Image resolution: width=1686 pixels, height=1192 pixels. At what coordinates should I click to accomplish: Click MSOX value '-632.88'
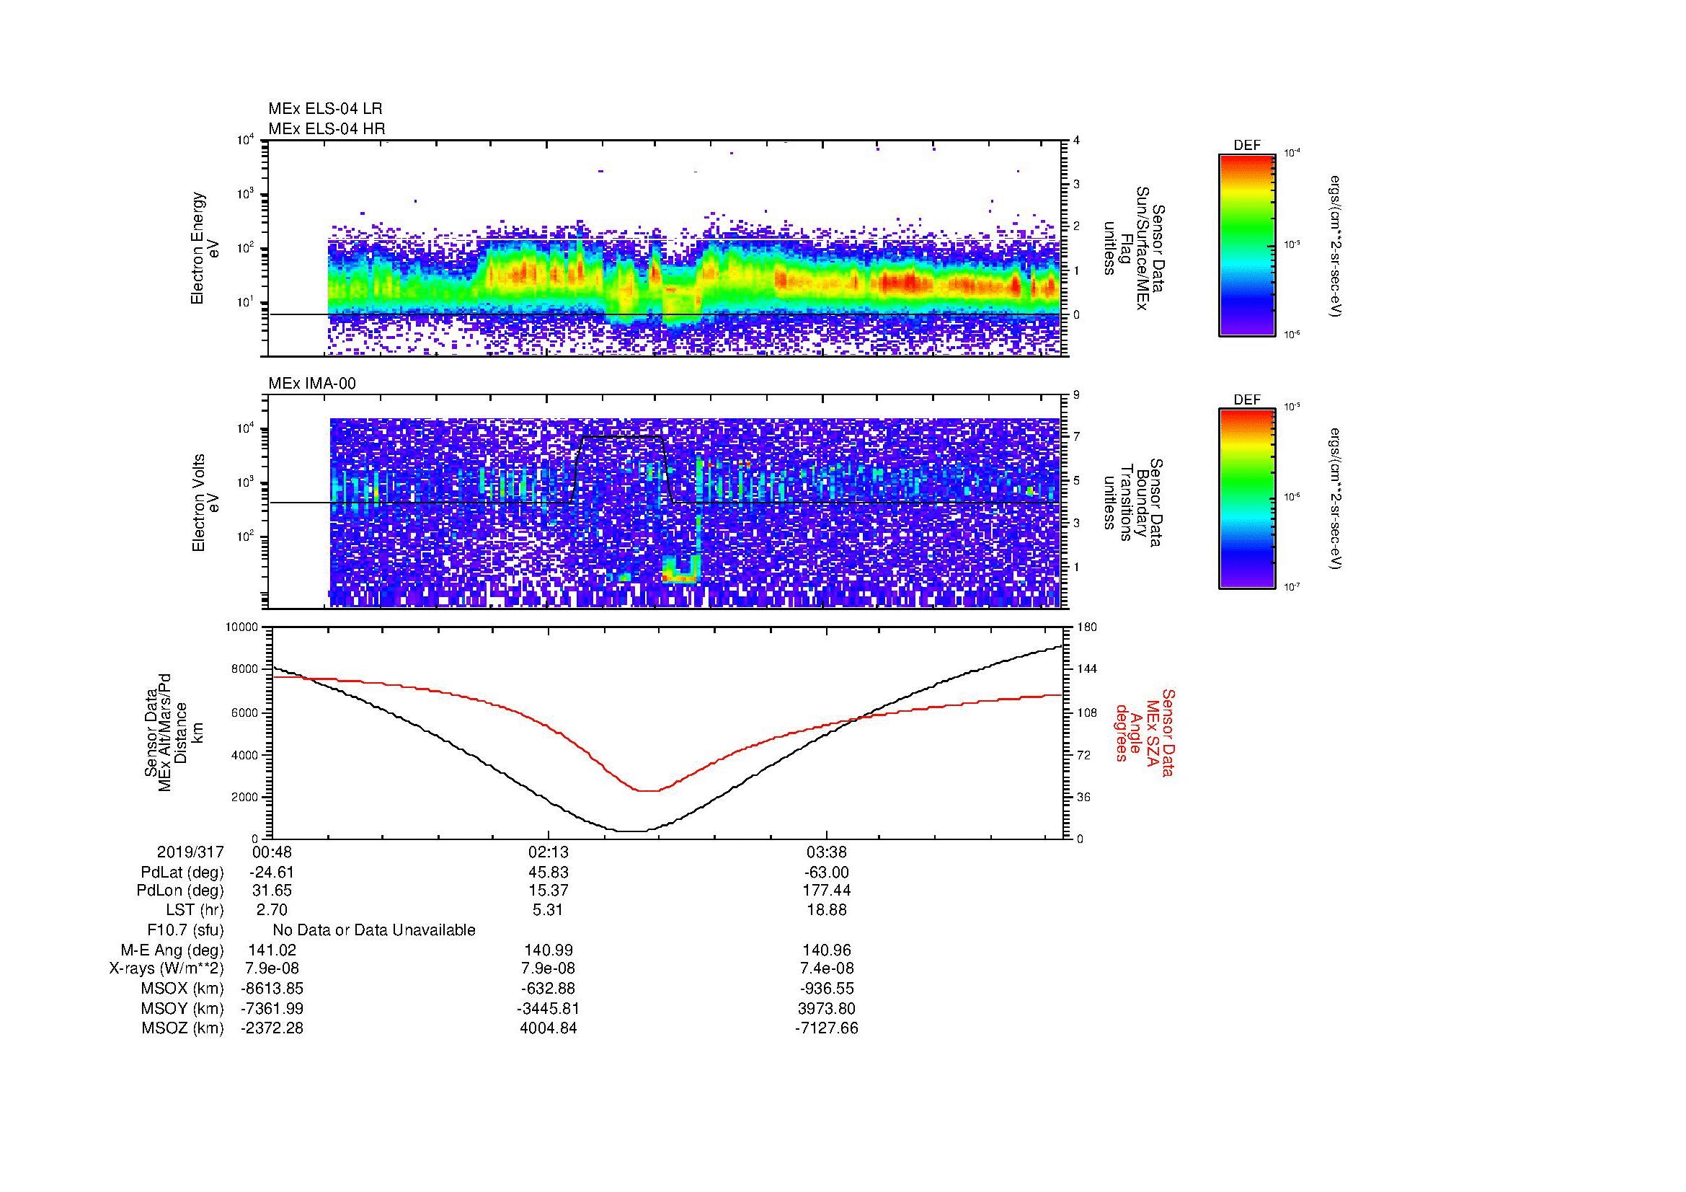pos(549,989)
